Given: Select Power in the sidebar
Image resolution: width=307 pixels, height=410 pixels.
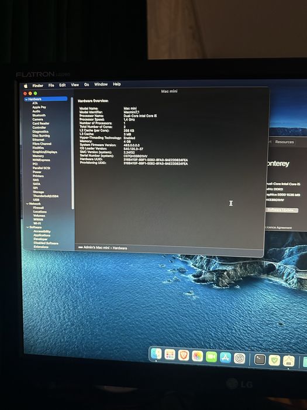Looking at the screenshot, I should (x=37, y=172).
